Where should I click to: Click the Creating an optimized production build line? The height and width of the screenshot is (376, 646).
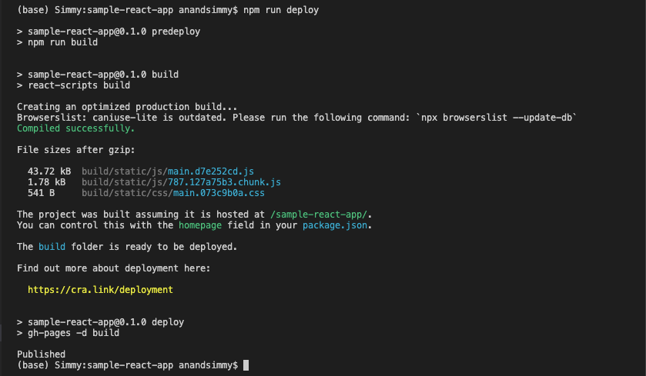pos(127,107)
